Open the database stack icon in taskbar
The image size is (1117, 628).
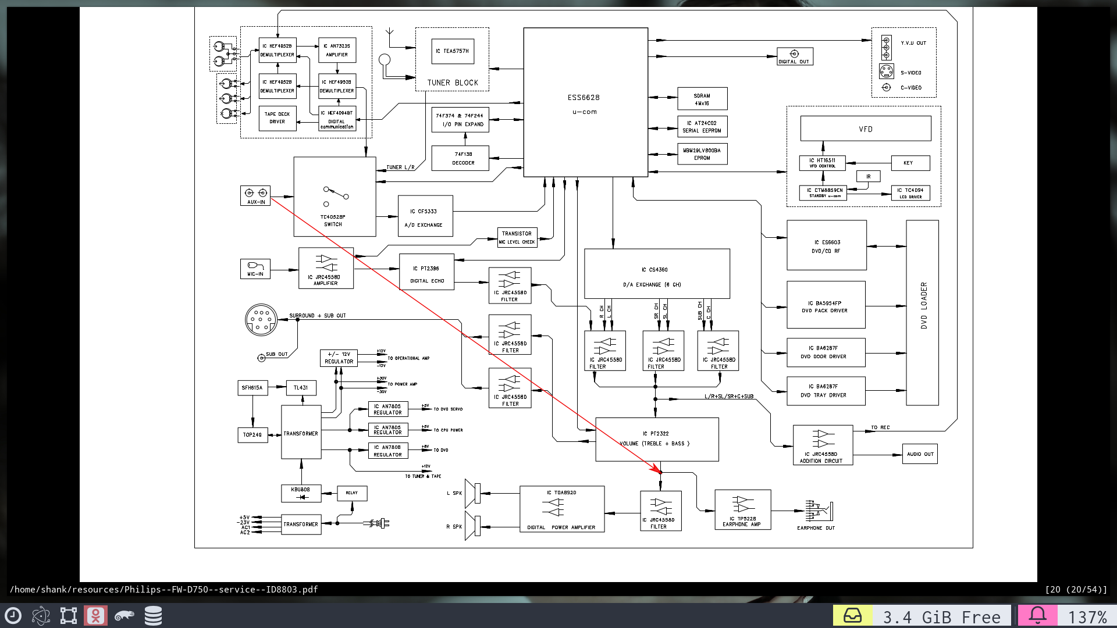pos(153,616)
